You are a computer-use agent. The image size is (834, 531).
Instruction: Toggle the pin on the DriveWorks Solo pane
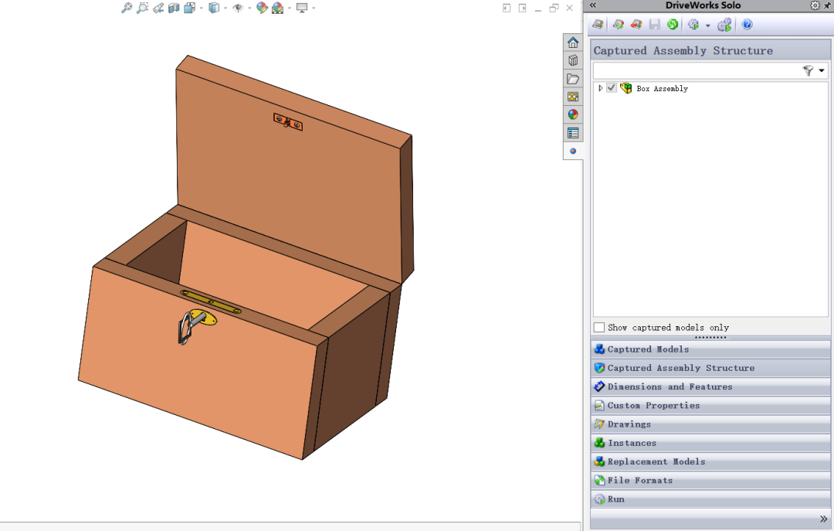pyautogui.click(x=827, y=5)
